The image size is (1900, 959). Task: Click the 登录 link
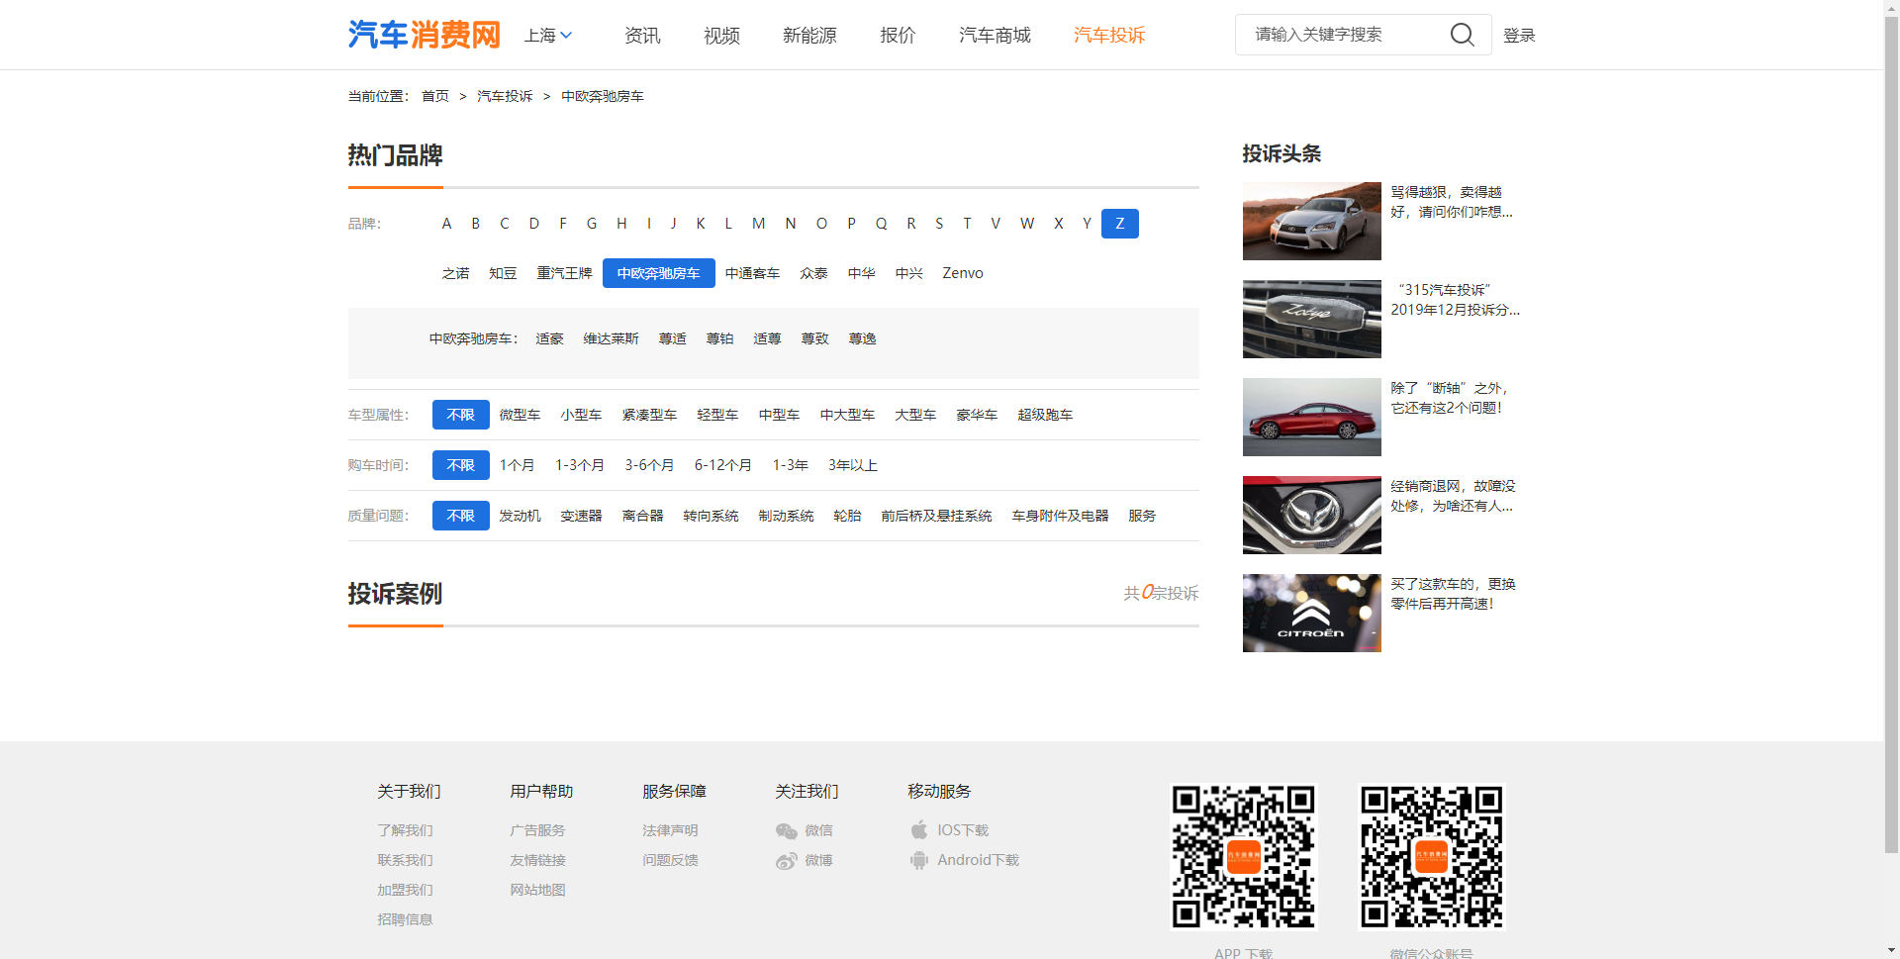tap(1520, 35)
